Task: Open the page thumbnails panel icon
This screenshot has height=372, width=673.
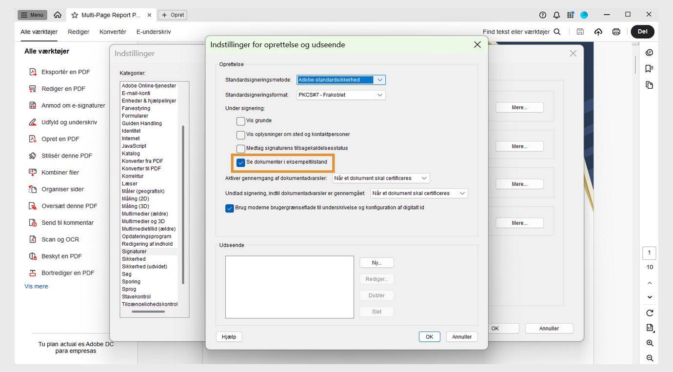Action: click(x=649, y=85)
